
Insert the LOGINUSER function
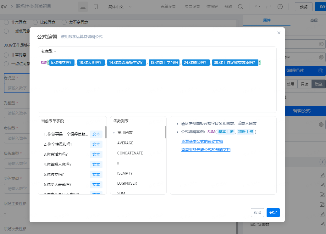[127, 183]
